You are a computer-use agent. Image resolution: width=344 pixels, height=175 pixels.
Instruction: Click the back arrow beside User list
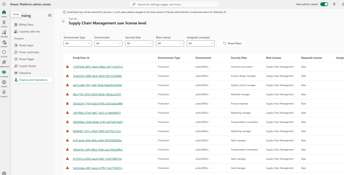tap(63, 21)
